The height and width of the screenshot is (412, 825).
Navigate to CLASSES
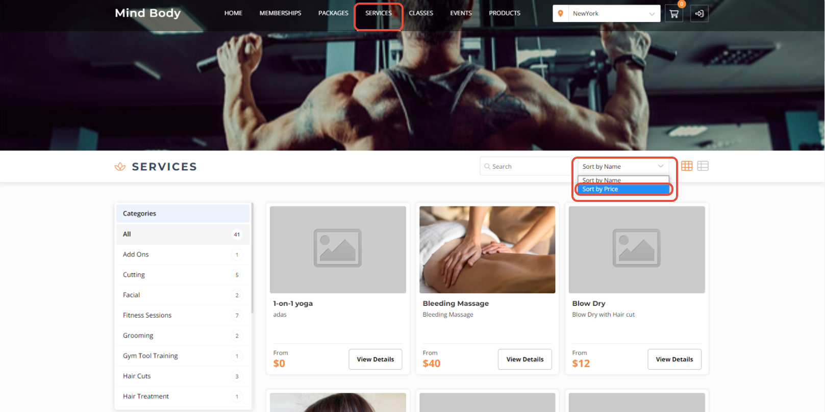pyautogui.click(x=421, y=13)
